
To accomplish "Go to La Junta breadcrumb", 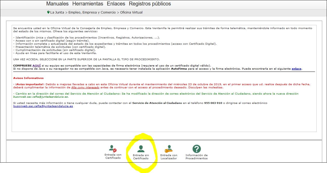I will [x=57, y=12].
